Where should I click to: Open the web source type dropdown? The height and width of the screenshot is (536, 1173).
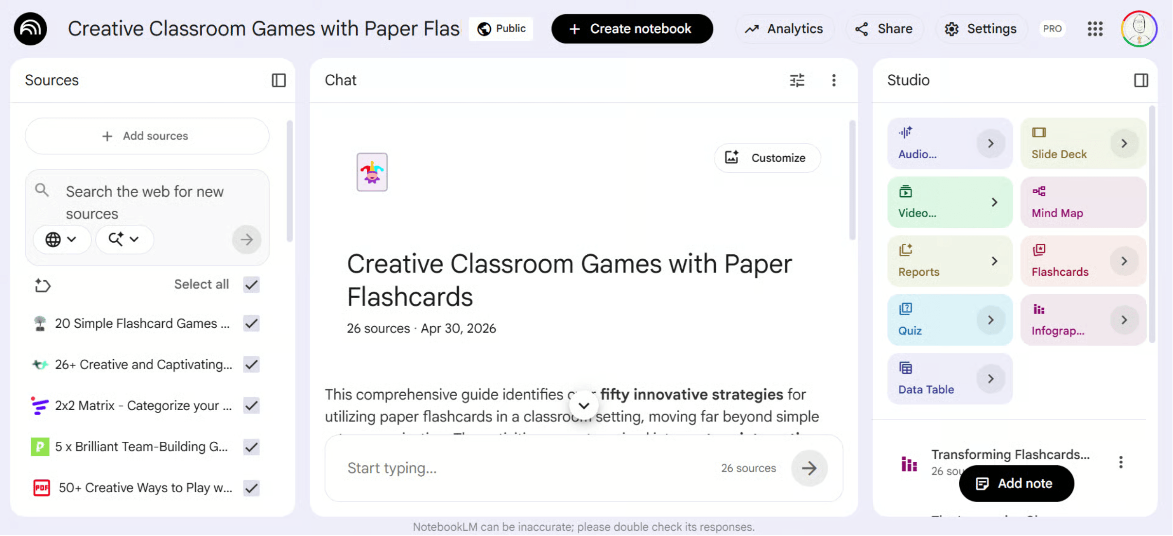click(x=61, y=239)
